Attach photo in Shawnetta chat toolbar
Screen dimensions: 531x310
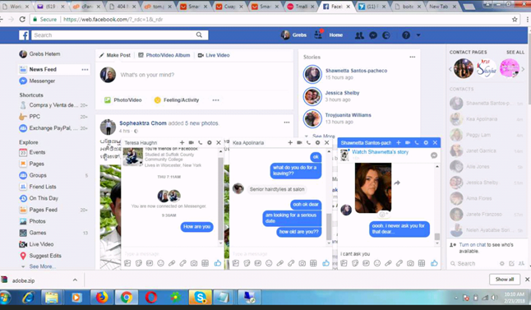point(344,263)
